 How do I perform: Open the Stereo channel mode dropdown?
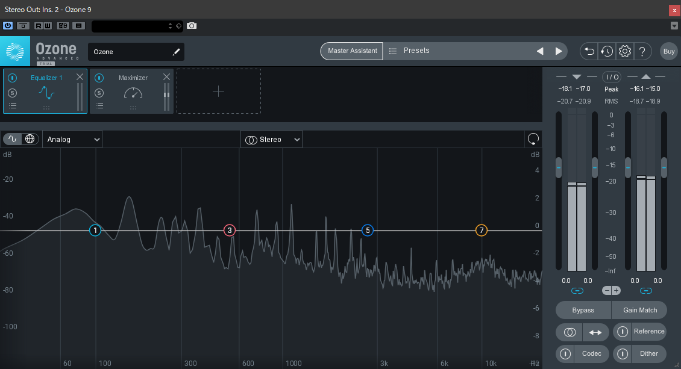tap(271, 140)
